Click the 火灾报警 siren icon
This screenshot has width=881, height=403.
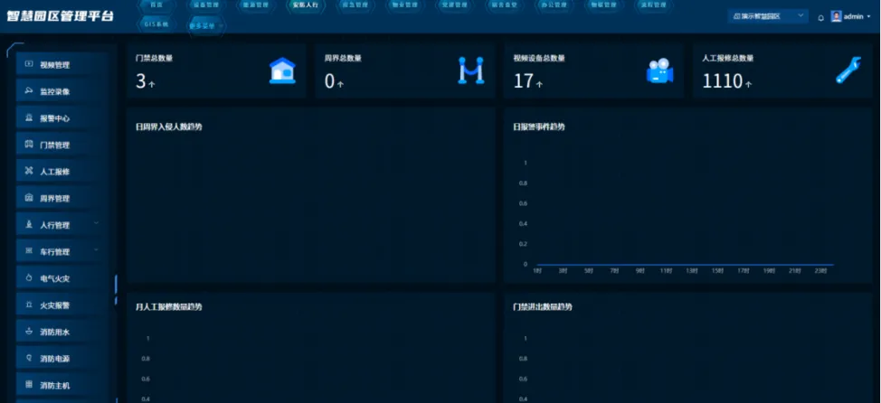pos(29,305)
